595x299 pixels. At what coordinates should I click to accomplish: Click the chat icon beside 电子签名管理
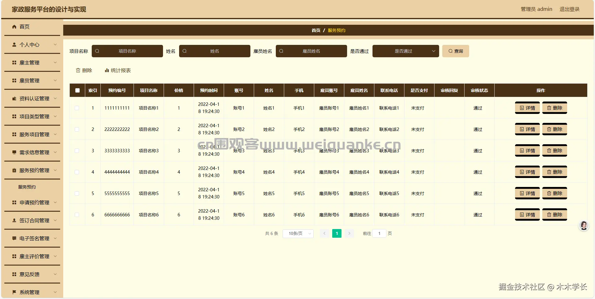click(14, 238)
